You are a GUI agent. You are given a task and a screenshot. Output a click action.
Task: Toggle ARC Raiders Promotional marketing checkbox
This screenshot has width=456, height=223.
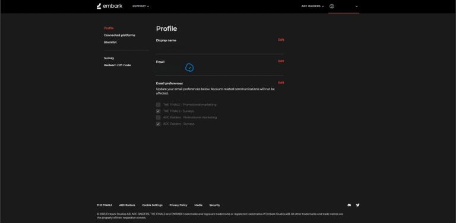click(158, 118)
